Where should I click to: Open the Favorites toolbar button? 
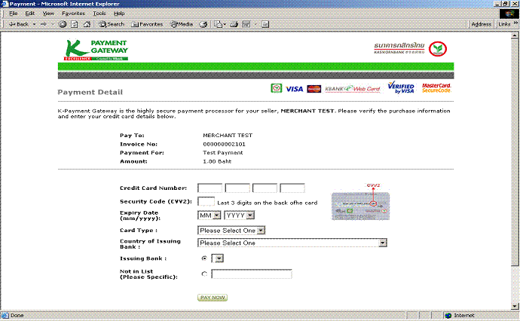point(147,24)
